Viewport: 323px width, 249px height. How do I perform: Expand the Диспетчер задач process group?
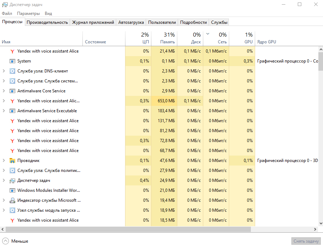[4, 180]
